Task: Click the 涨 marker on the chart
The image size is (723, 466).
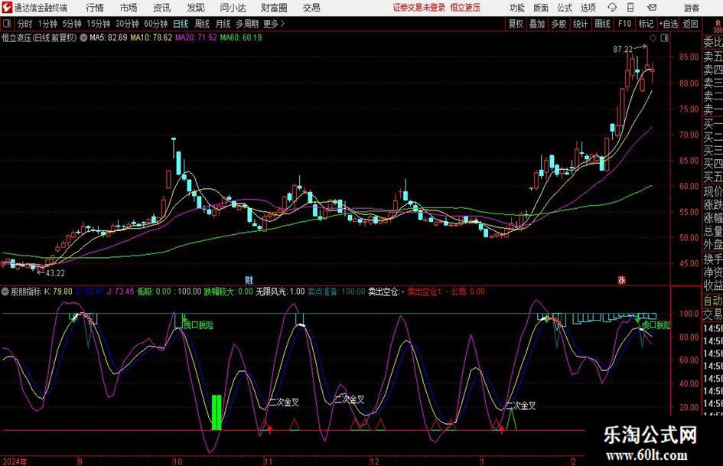Action: pos(621,279)
